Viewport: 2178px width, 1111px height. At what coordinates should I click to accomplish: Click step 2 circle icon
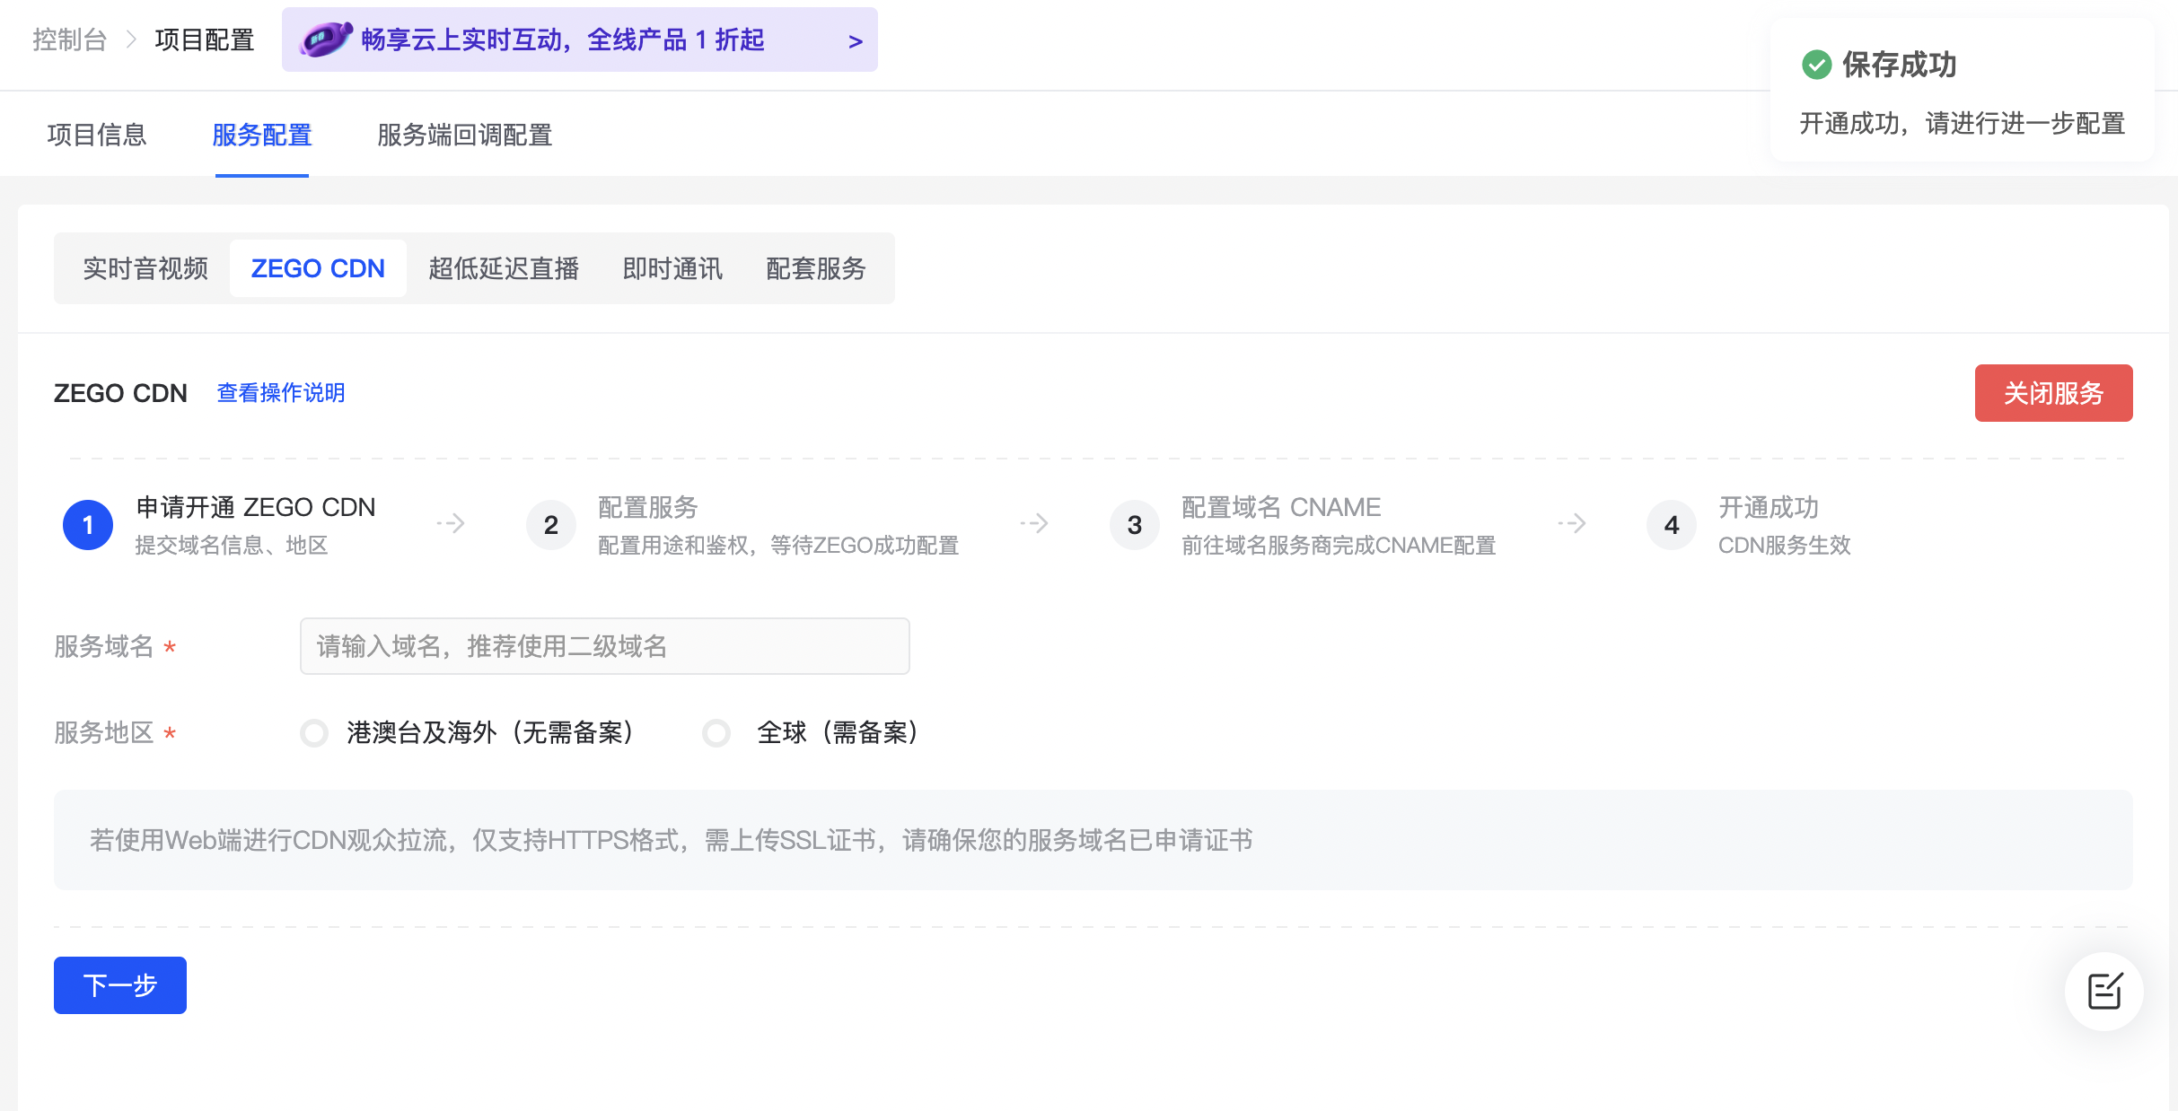click(x=550, y=525)
